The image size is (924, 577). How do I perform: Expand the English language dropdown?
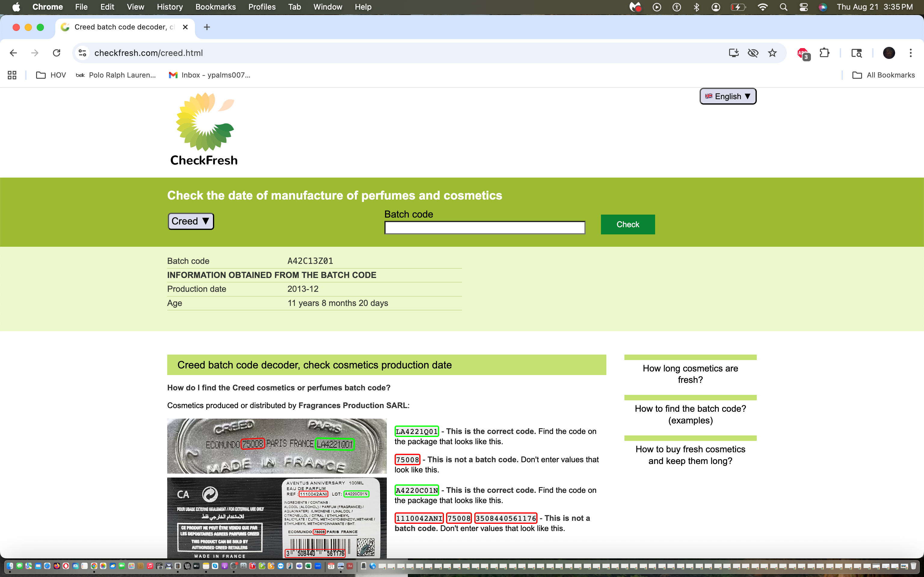point(727,96)
